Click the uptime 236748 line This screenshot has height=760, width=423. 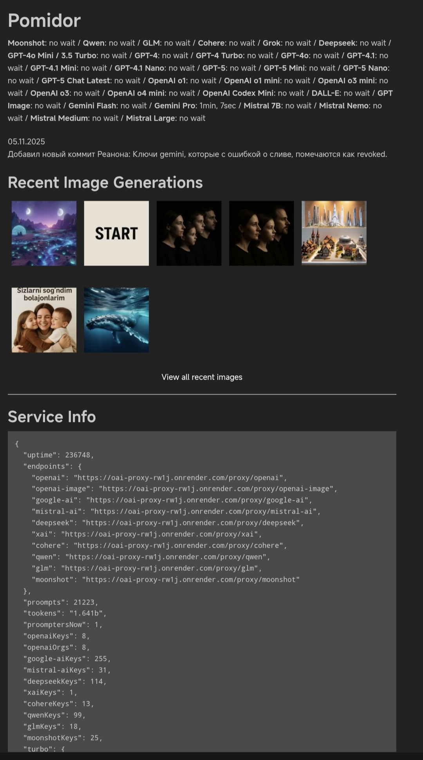(59, 455)
